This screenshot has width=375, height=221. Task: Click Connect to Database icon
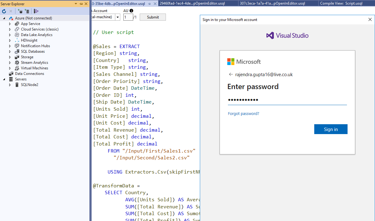[20, 11]
